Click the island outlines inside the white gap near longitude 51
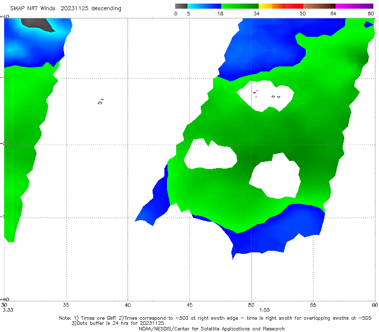The height and width of the screenshot is (332, 379). [x=267, y=94]
